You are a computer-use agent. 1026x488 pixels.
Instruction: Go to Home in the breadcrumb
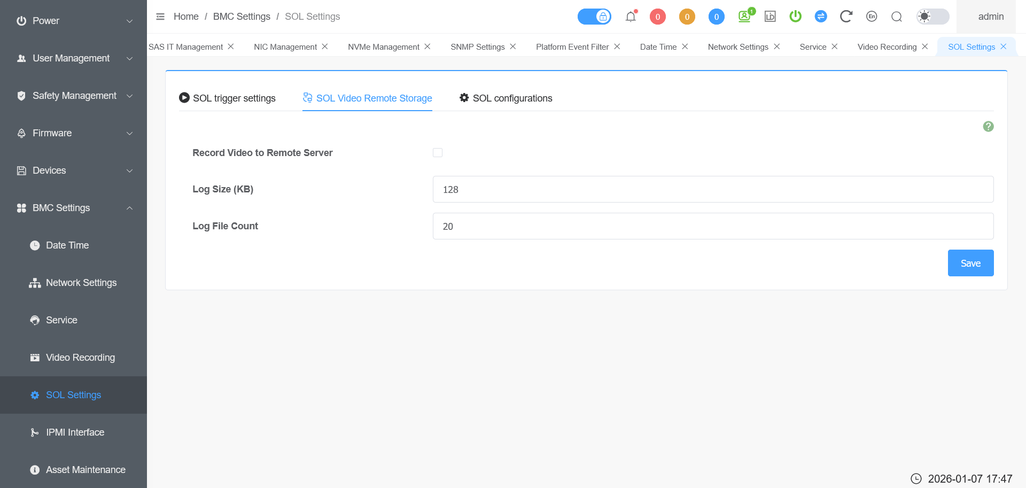point(186,17)
